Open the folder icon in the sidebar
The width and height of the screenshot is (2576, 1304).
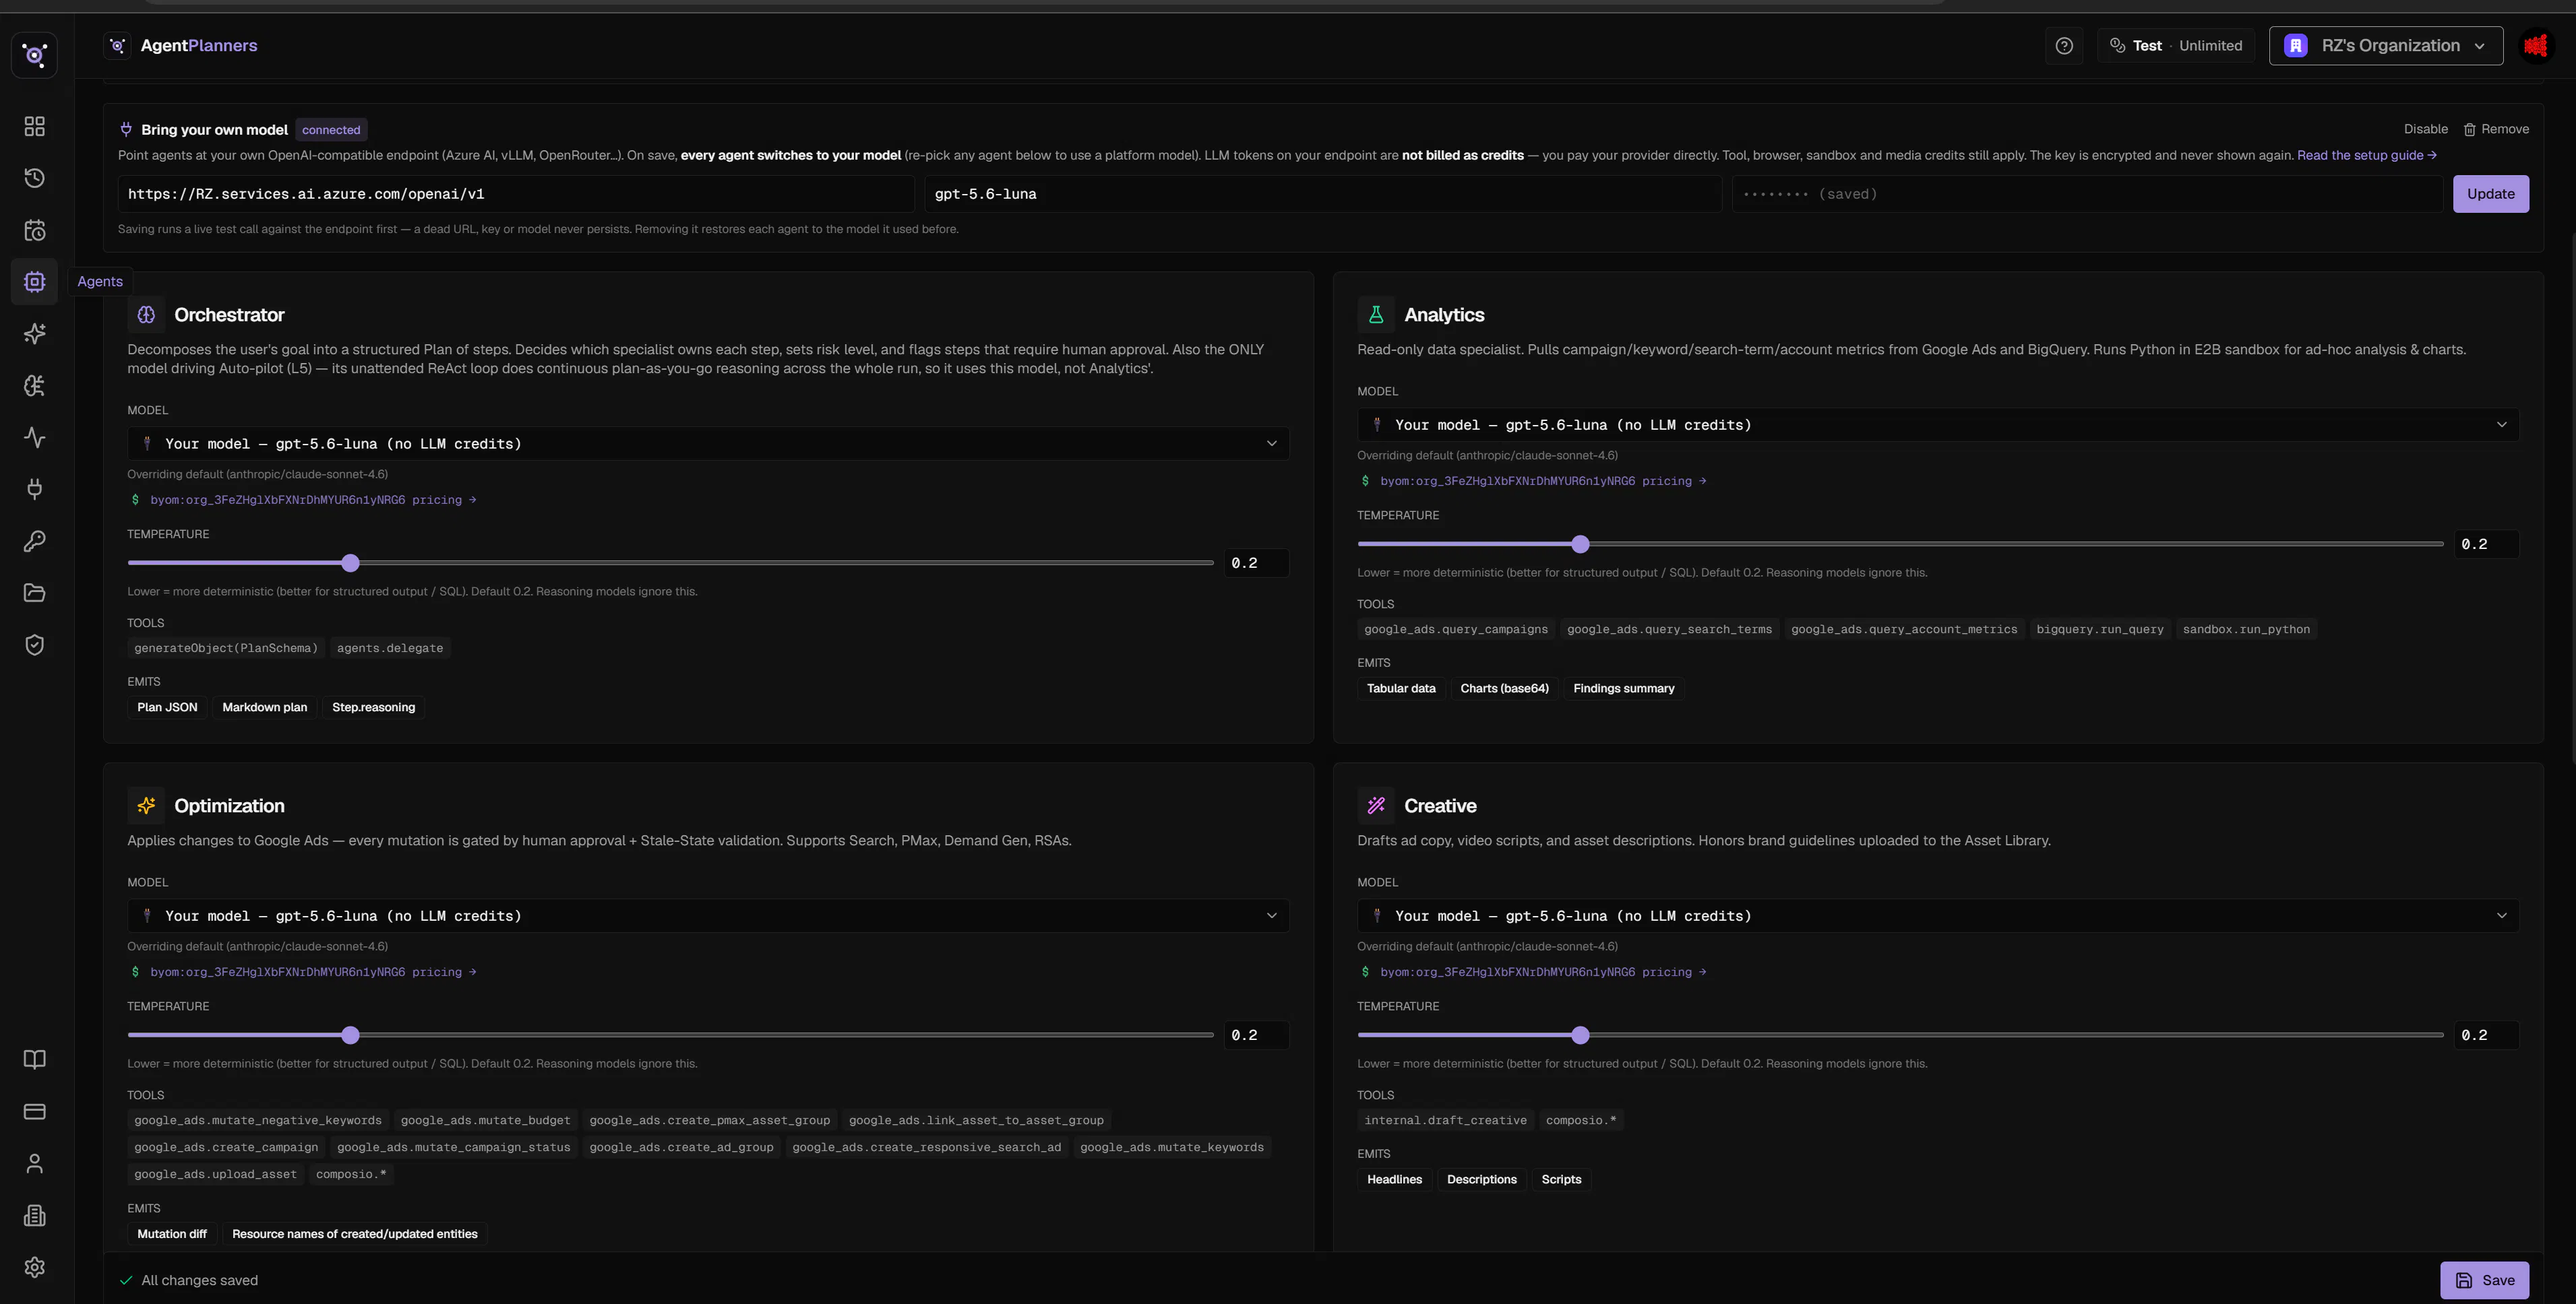click(x=34, y=593)
